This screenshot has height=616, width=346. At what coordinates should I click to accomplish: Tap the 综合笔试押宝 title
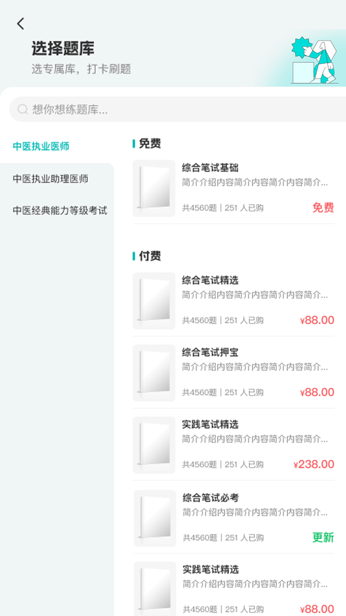[x=210, y=352]
